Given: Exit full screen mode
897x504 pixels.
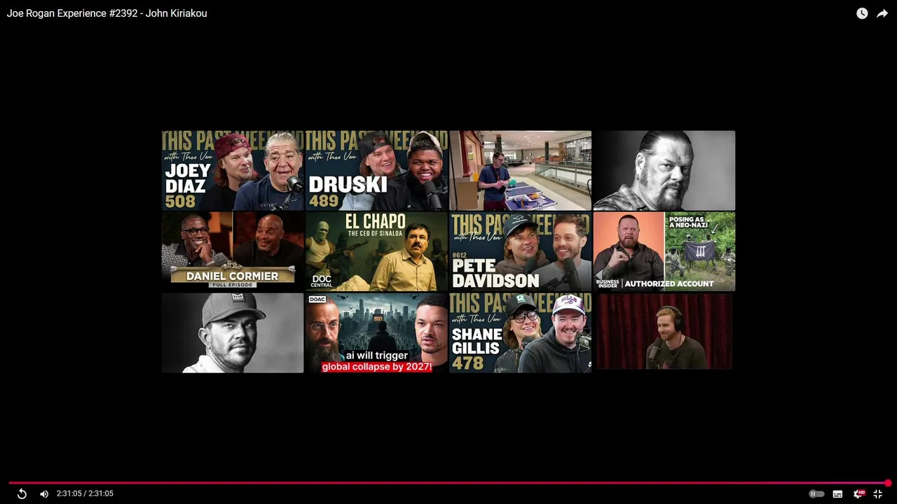Looking at the screenshot, I should coord(877,493).
